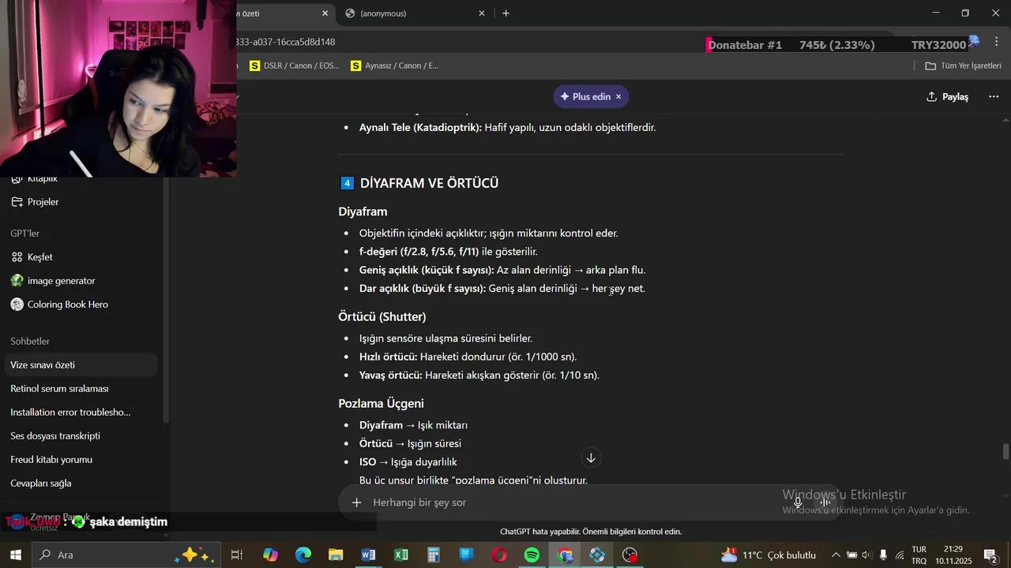The width and height of the screenshot is (1011, 568).
Task: Open the Tüm Yer İşaretleri bookmarks folder
Action: 963,65
